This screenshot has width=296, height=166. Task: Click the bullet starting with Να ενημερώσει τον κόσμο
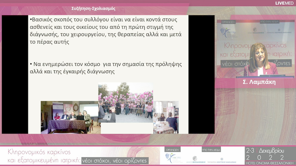106,68
